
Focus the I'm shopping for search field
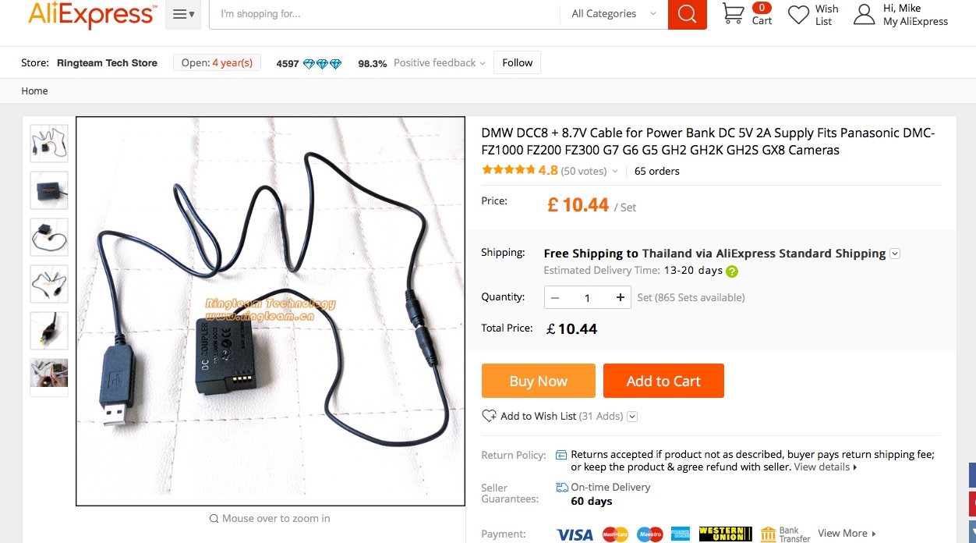pos(386,14)
